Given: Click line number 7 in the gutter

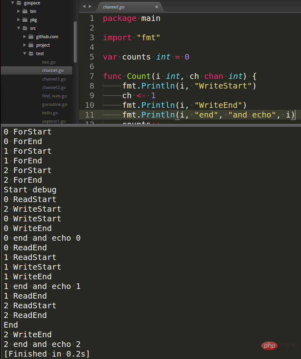Looking at the screenshot, I should click(x=92, y=76).
